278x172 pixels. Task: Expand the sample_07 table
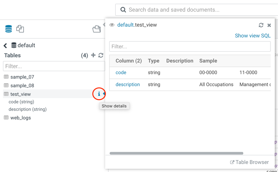point(22,77)
